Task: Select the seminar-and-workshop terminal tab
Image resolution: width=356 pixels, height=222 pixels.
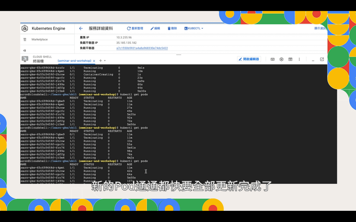Action: click(x=74, y=61)
